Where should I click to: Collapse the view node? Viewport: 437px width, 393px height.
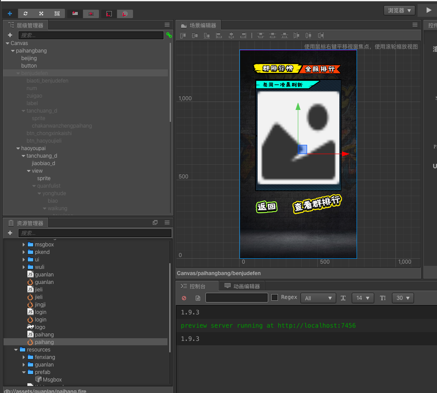click(x=29, y=171)
